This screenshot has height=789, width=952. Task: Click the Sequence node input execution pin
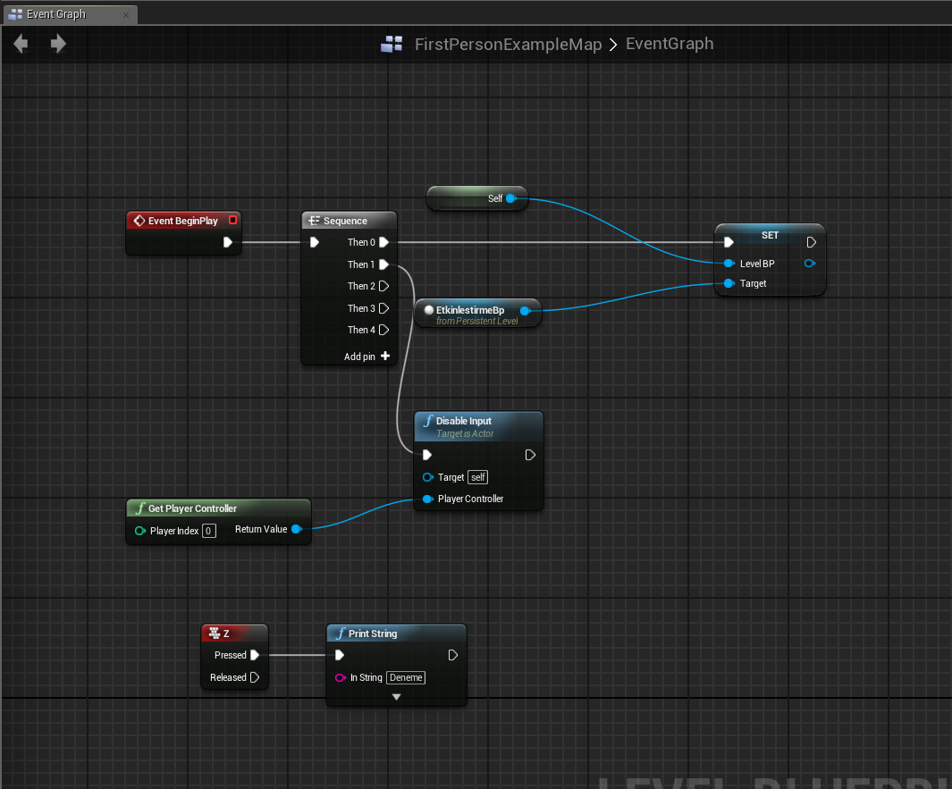(x=315, y=242)
